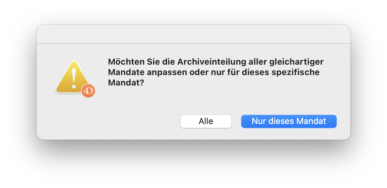Click the white secondary button labeled Alle
This screenshot has height=188, width=387.
point(206,121)
